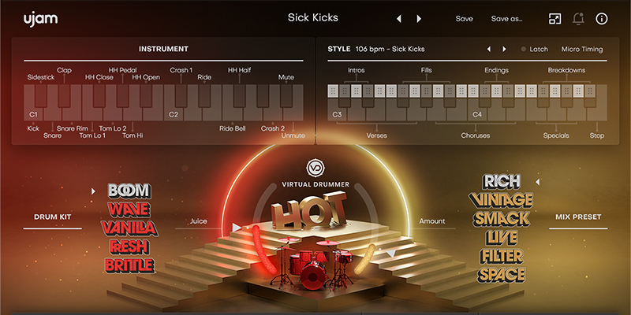Click the Clap label

click(64, 70)
